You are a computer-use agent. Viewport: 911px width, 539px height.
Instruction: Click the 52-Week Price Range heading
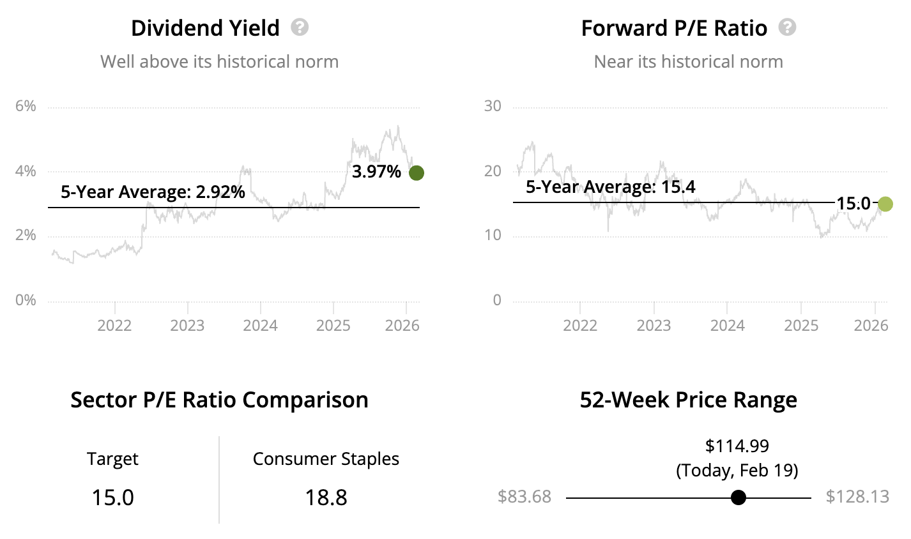688,400
